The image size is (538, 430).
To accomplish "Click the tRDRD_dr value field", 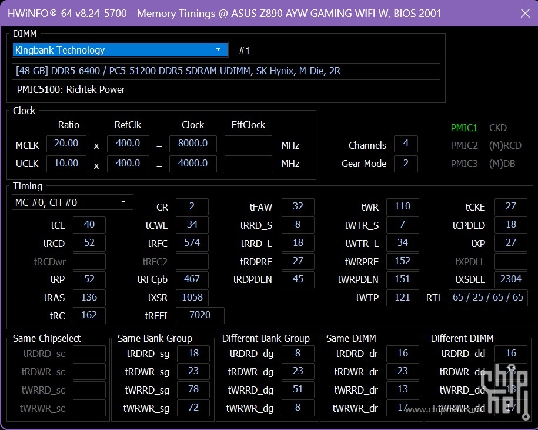I will point(402,354).
